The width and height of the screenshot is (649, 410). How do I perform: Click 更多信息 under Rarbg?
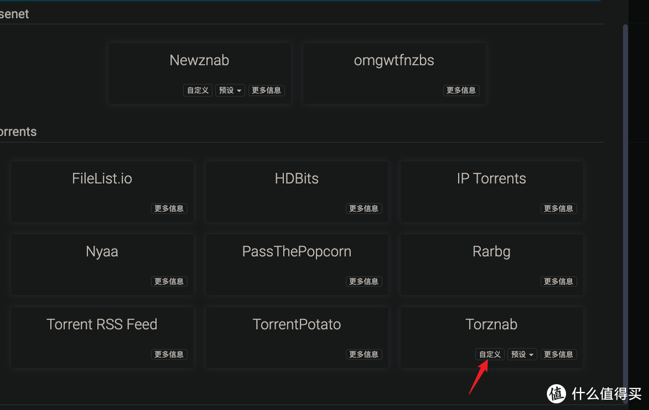pyautogui.click(x=558, y=281)
